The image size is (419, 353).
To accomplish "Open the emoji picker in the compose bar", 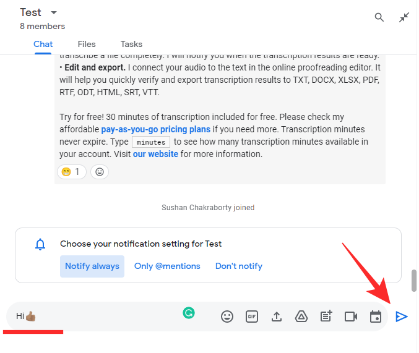I will coord(227,317).
